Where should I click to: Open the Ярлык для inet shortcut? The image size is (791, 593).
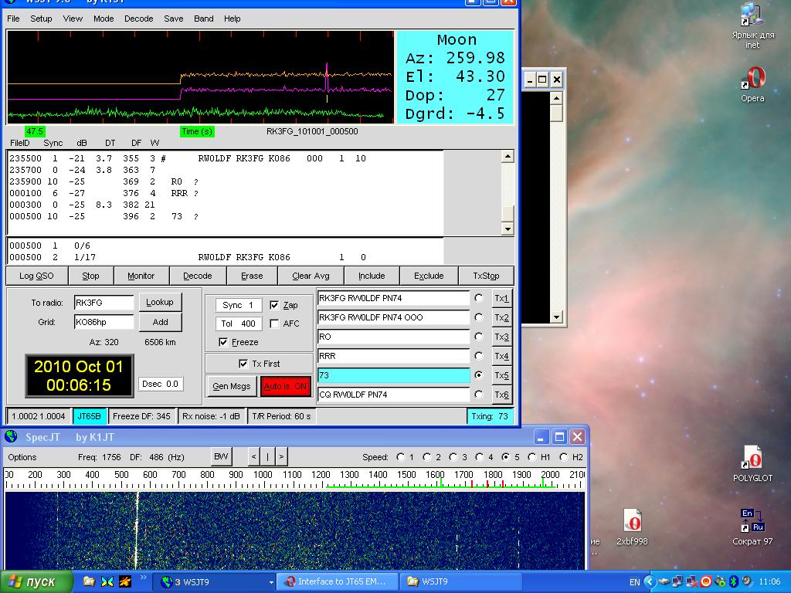pos(752,25)
